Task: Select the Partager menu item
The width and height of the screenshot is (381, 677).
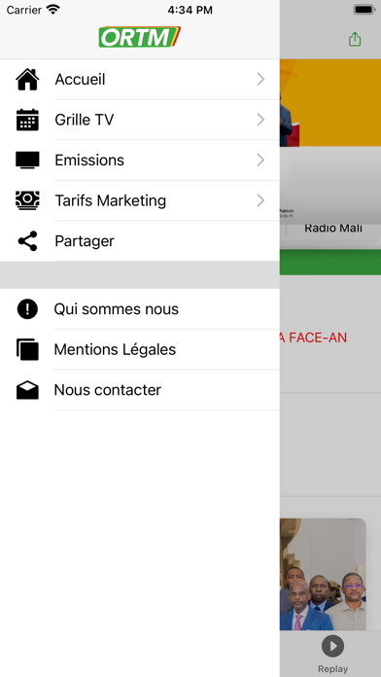Action: tap(140, 241)
